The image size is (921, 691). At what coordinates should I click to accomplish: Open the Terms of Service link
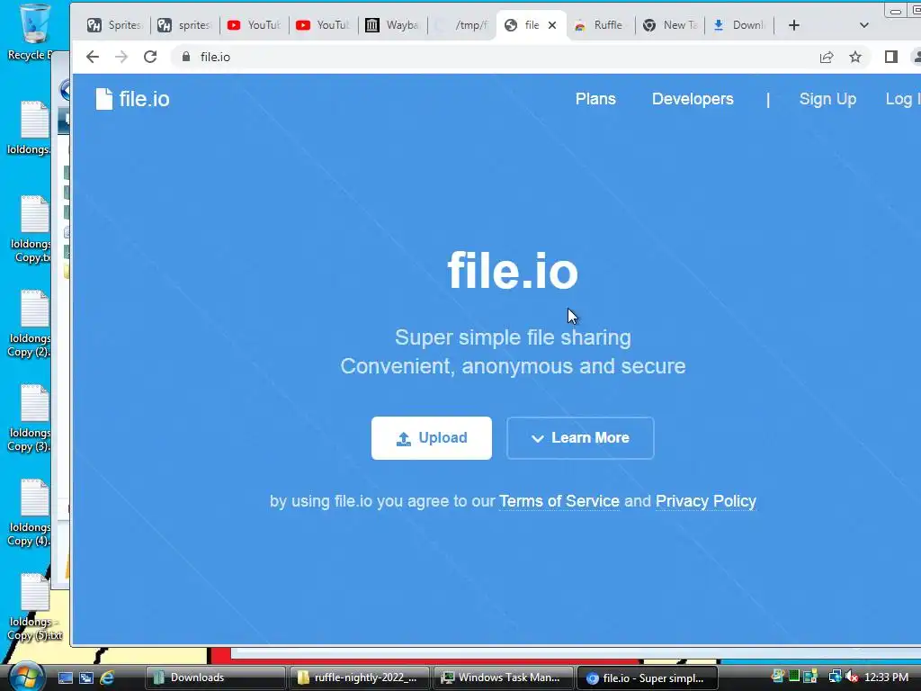[x=559, y=501]
